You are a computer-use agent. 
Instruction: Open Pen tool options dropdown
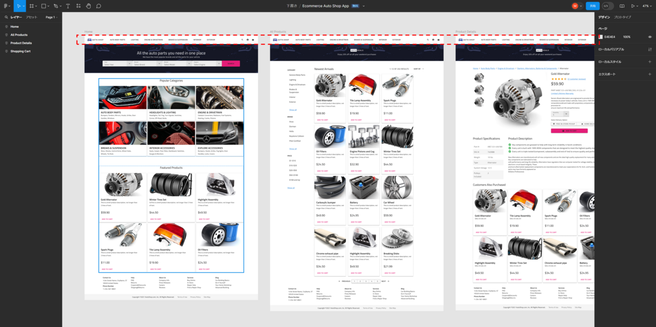61,6
